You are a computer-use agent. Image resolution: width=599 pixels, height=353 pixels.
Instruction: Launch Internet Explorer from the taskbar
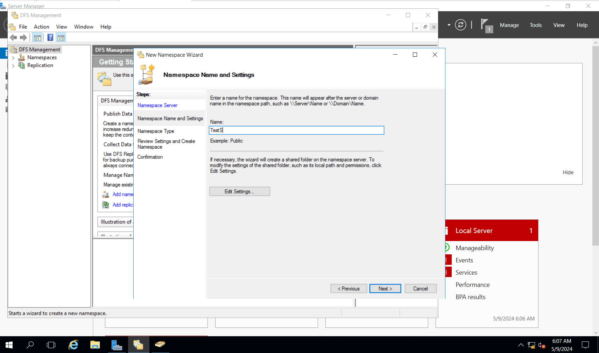[73, 345]
